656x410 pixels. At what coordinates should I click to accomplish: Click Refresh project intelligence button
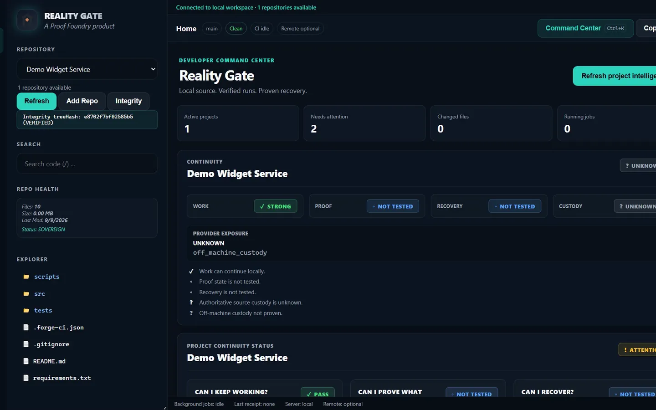(x=615, y=76)
